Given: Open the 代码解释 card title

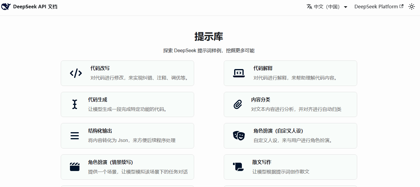Looking at the screenshot, I should point(263,68).
